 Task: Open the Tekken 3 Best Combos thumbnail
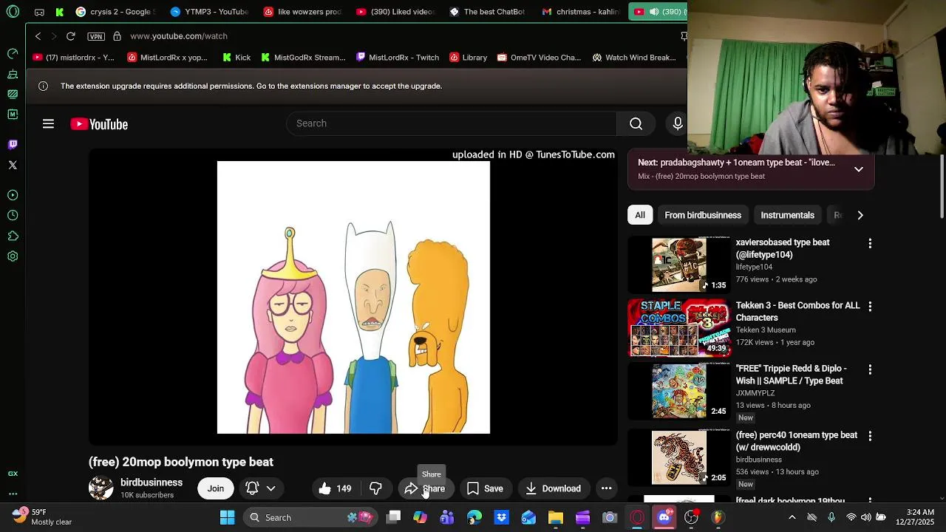(679, 327)
